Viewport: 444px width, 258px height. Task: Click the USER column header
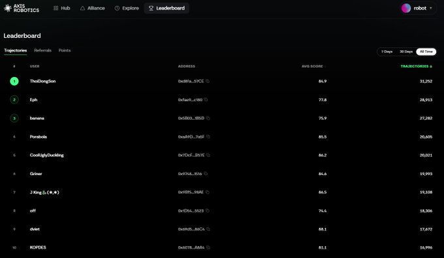(x=35, y=66)
